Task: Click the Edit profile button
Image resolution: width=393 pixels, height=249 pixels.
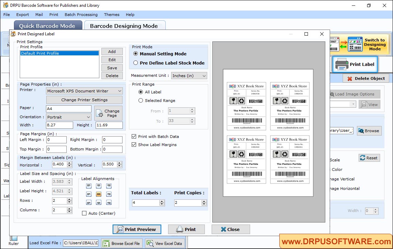Action: [112, 60]
